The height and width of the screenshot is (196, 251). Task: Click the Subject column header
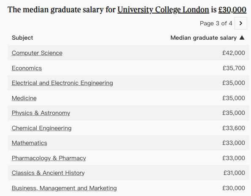22,38
